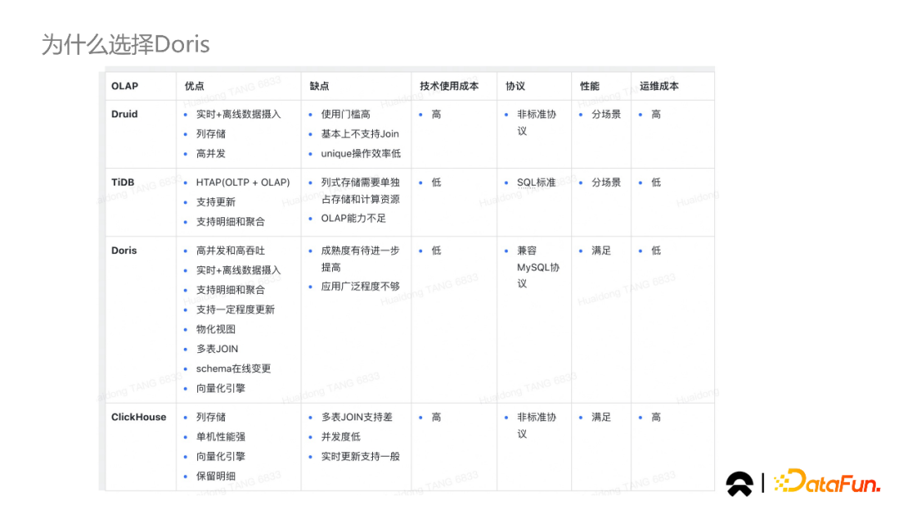Viewport: 899px width, 506px height.
Task: Click the 协议 column header
Action: pos(515,86)
